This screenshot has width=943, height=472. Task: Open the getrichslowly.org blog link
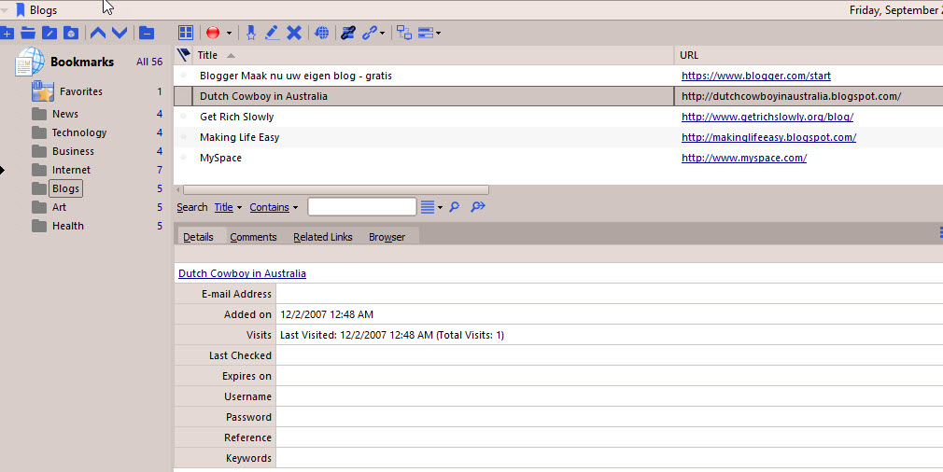pos(767,117)
